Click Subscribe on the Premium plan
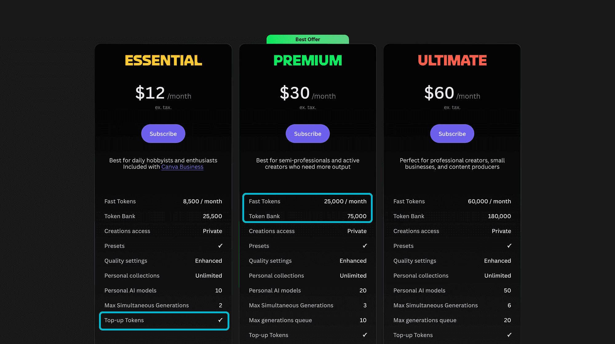 [307, 134]
